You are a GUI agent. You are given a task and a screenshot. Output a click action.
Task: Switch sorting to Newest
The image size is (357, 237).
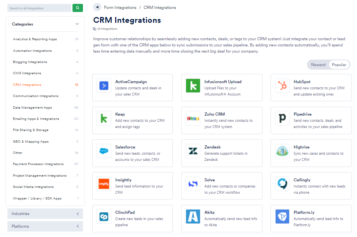click(318, 65)
